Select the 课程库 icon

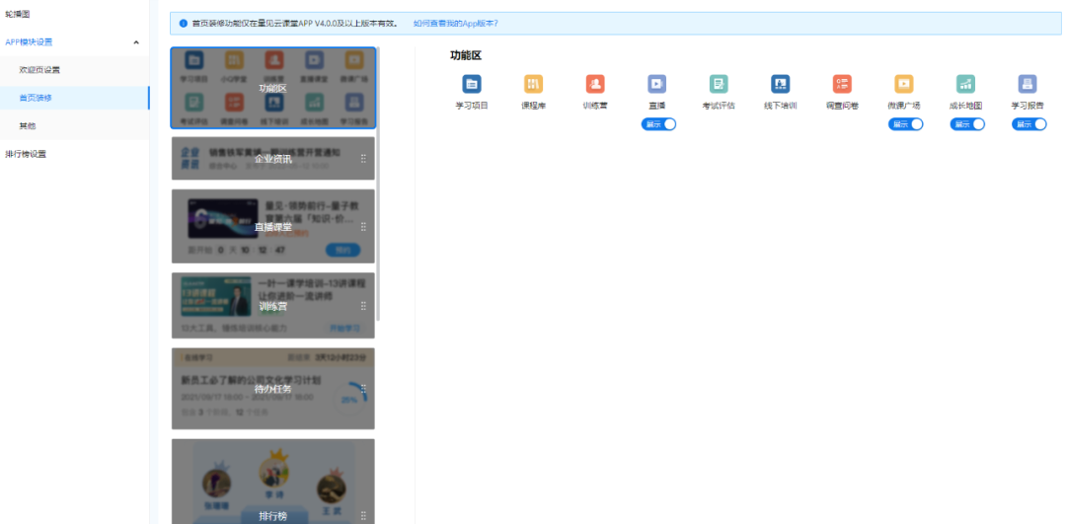(x=533, y=85)
